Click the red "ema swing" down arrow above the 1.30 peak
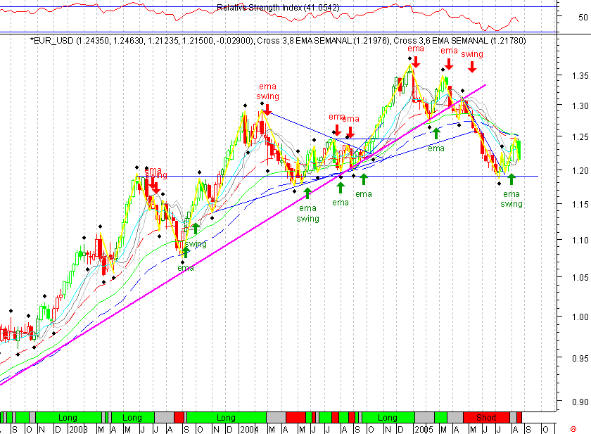591x434 pixels. pyautogui.click(x=267, y=109)
